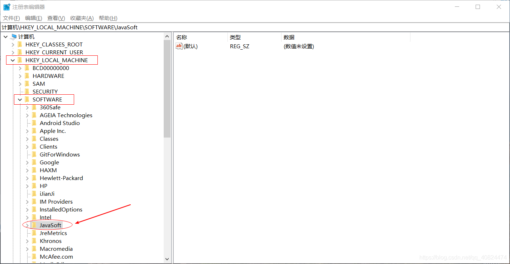Open the 编辑 menu
This screenshot has height=264, width=510.
pyautogui.click(x=33, y=18)
